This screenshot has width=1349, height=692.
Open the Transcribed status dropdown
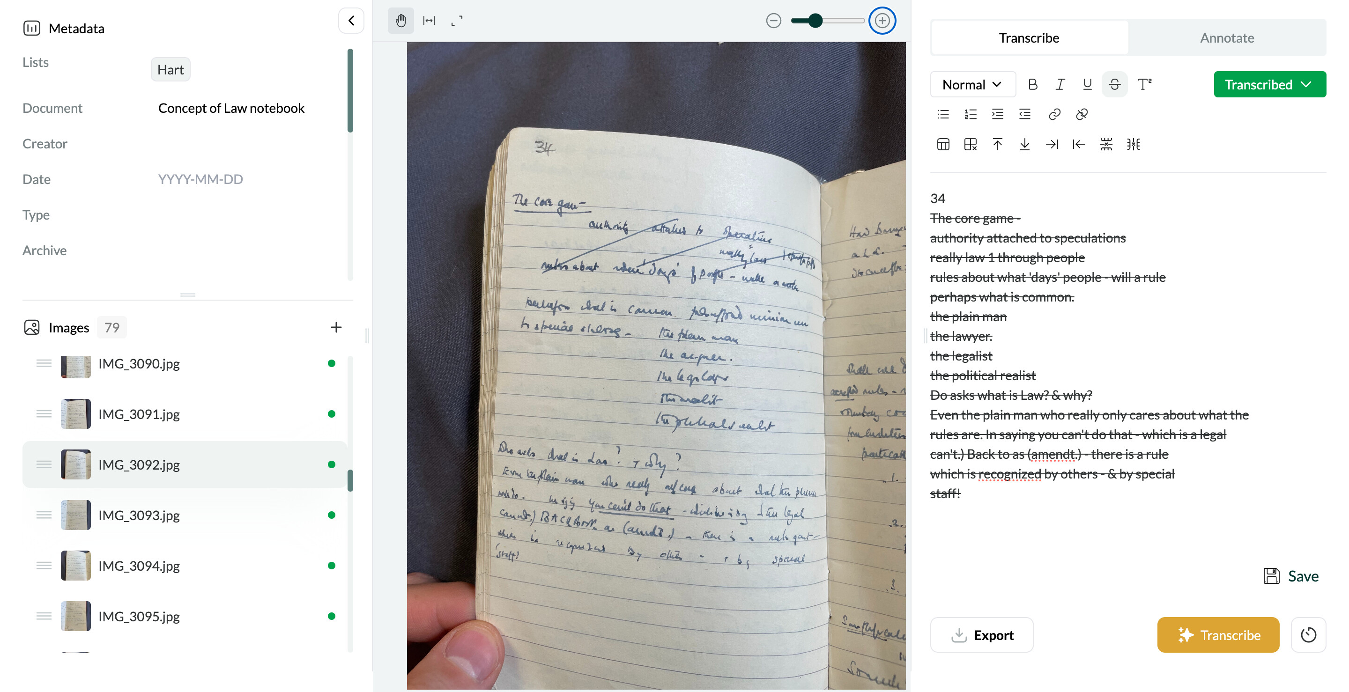tap(1269, 84)
